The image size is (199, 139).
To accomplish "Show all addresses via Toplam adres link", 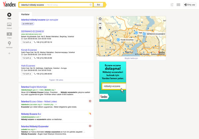I will point(56,80).
